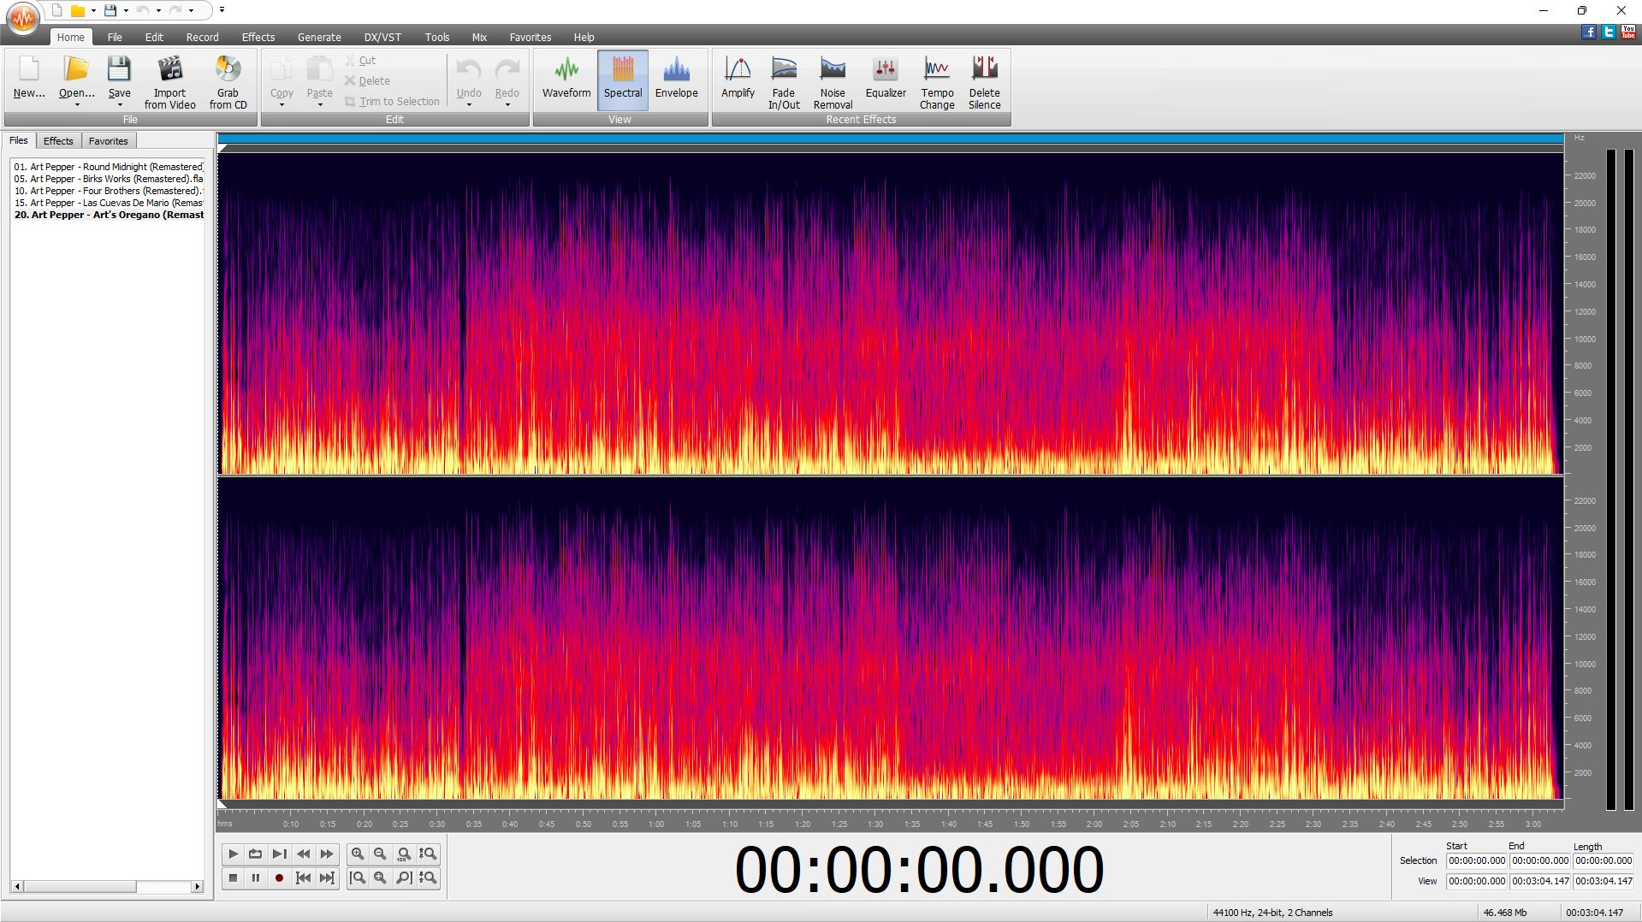The height and width of the screenshot is (922, 1642).
Task: Select the Las Cuevas De Mario file
Action: click(107, 203)
